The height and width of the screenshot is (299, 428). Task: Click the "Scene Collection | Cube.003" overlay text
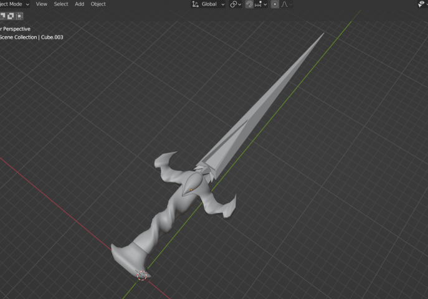(x=32, y=37)
